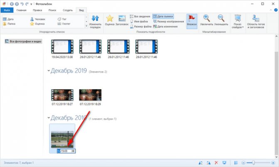This screenshot has width=279, height=167.
Task: Arrange list by Оценка in the arrange group
Action: [37, 24]
